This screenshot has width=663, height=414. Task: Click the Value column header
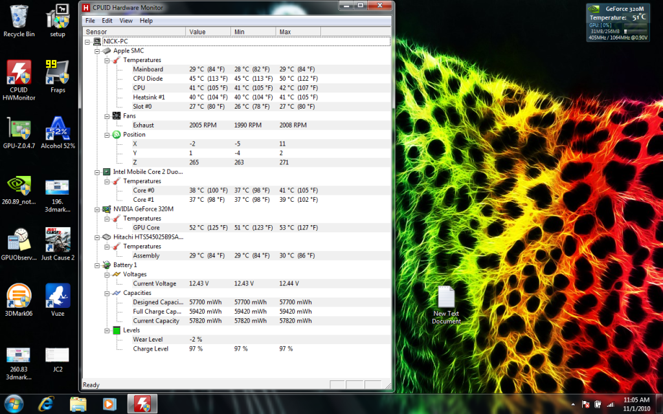tap(208, 32)
